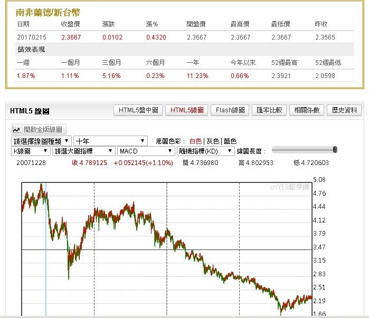Click the HTML5 線圖 panel heading
Image resolution: width=369 pixels, height=318 pixels.
(30, 111)
